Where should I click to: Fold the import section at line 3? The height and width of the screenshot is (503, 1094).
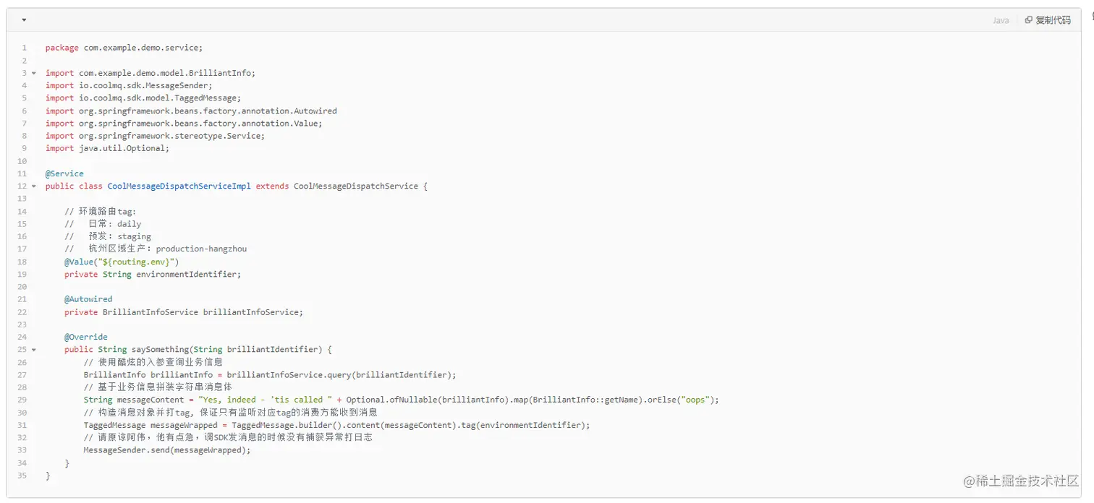click(x=33, y=73)
